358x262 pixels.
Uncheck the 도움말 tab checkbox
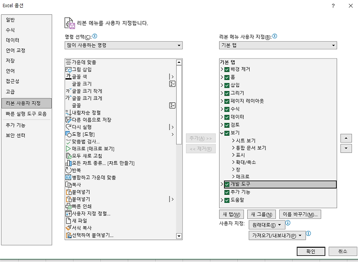tap(227, 200)
